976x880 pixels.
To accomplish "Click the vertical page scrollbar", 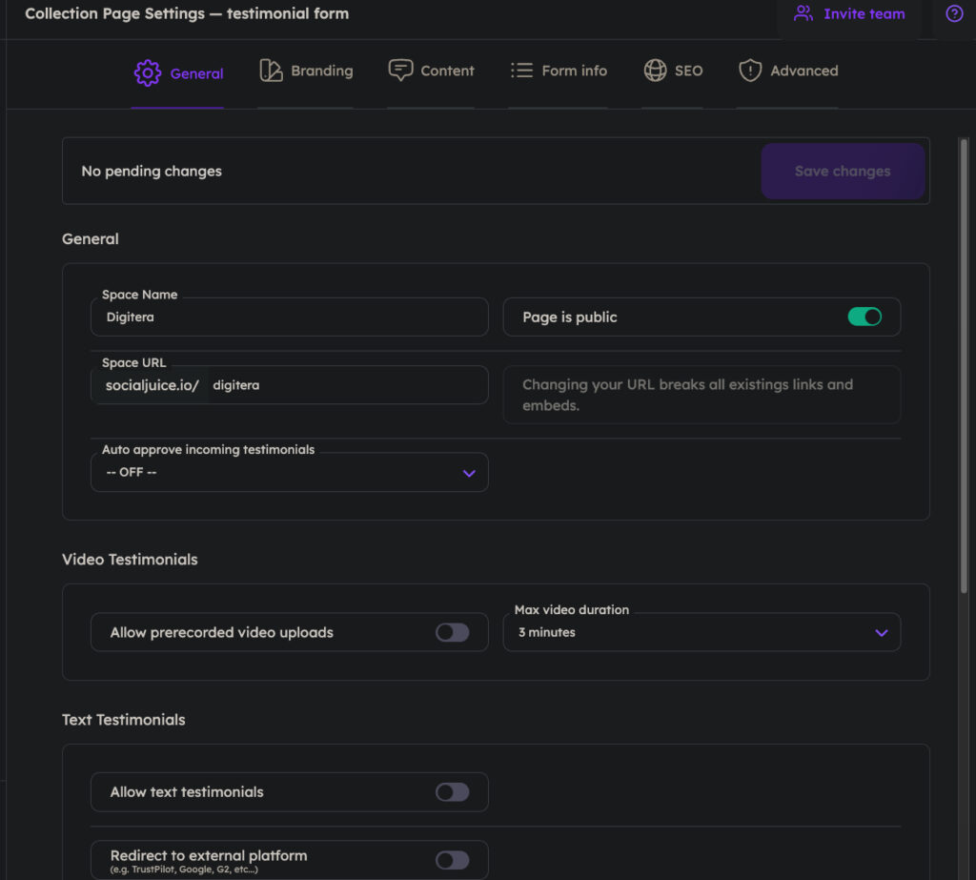I will tap(964, 362).
